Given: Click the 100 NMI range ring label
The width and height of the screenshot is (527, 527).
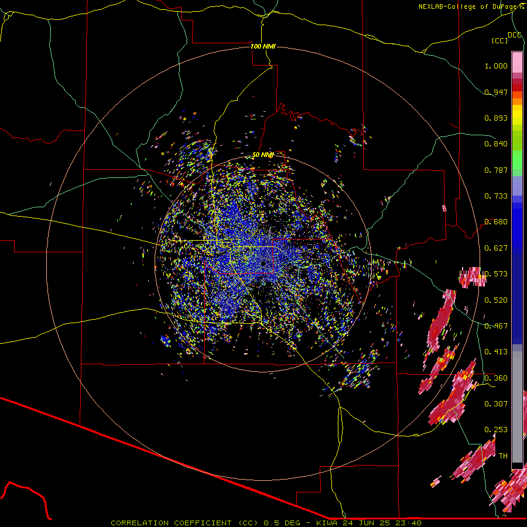Looking at the screenshot, I should (x=263, y=46).
